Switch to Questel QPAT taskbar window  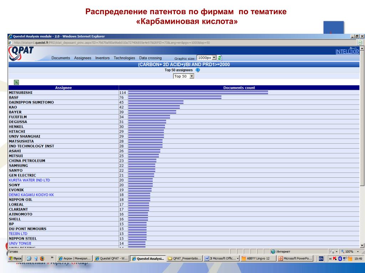pyautogui.click(x=111, y=258)
